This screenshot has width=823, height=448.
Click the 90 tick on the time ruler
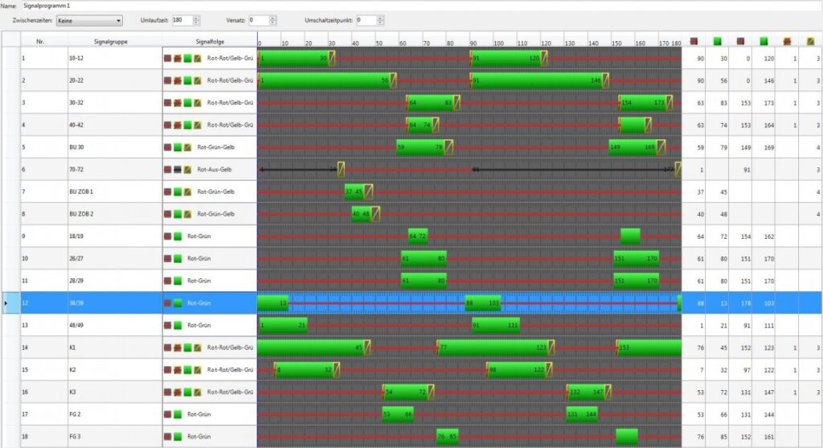473,43
